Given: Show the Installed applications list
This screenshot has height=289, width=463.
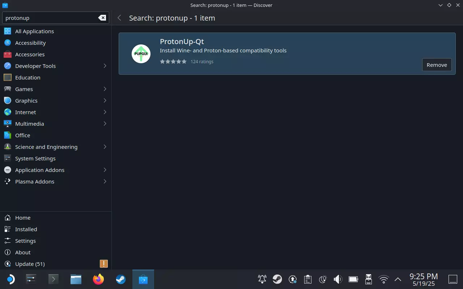Looking at the screenshot, I should (56, 229).
